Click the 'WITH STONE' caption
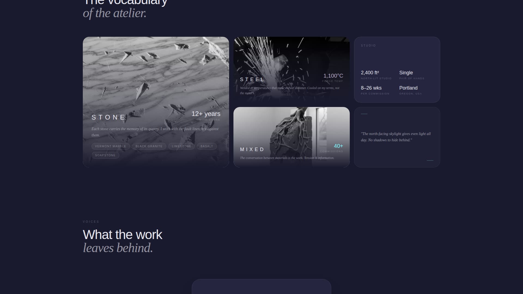This screenshot has height=294, width=523. pos(209,120)
